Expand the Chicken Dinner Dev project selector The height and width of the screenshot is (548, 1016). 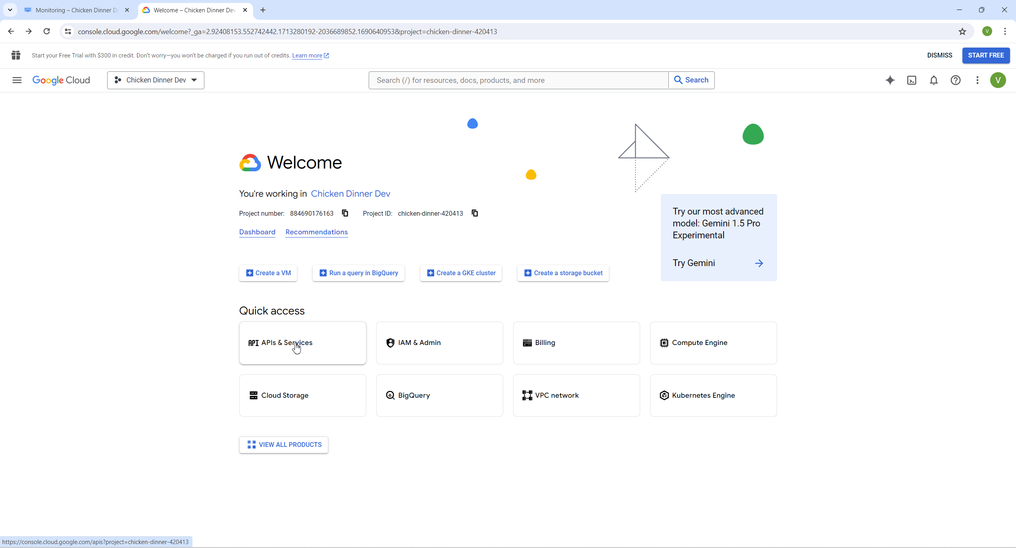pos(156,80)
